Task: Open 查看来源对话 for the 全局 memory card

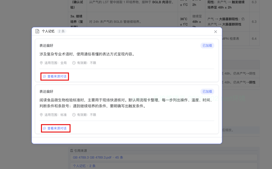Action: [x=55, y=77]
